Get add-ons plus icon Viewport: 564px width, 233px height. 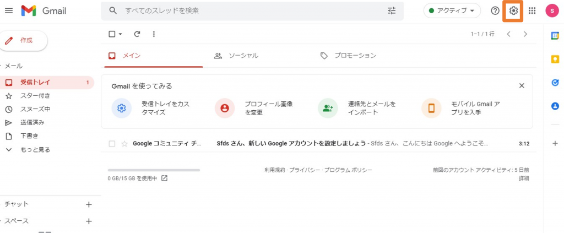(555, 143)
